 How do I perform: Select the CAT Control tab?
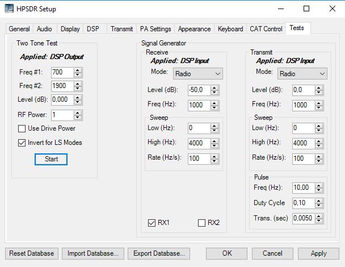click(x=266, y=29)
